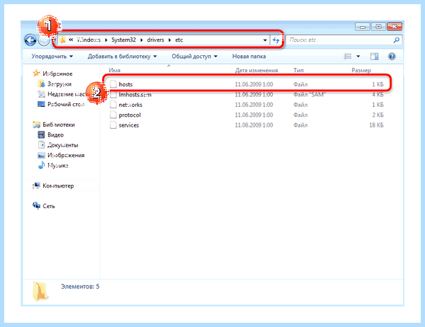Open the Help question mark icon
This screenshot has height=327, width=425.
point(392,57)
